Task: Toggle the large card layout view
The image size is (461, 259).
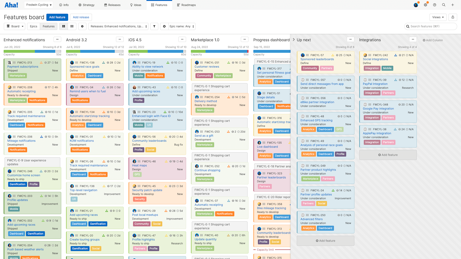Action: (64, 26)
